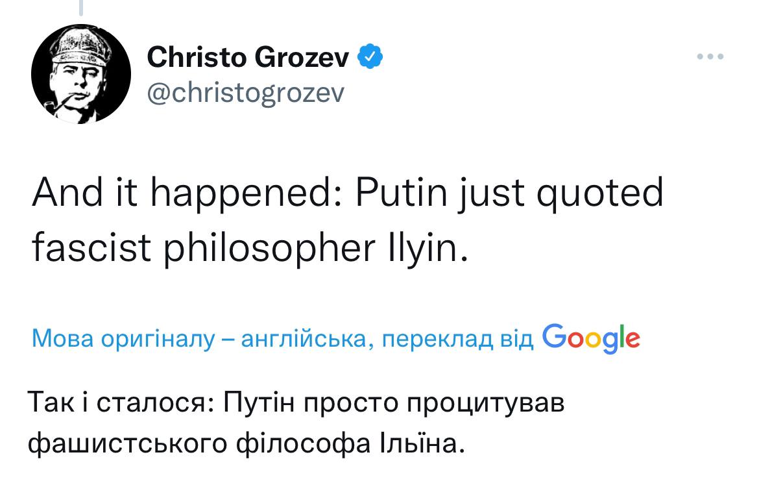
Task: Open Christo Grozev's profile picture
Action: (x=82, y=74)
